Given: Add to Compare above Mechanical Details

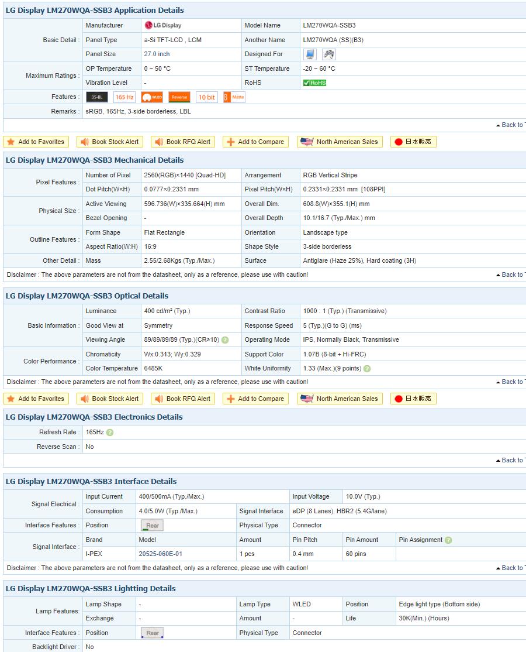Looking at the screenshot, I should [x=256, y=142].
